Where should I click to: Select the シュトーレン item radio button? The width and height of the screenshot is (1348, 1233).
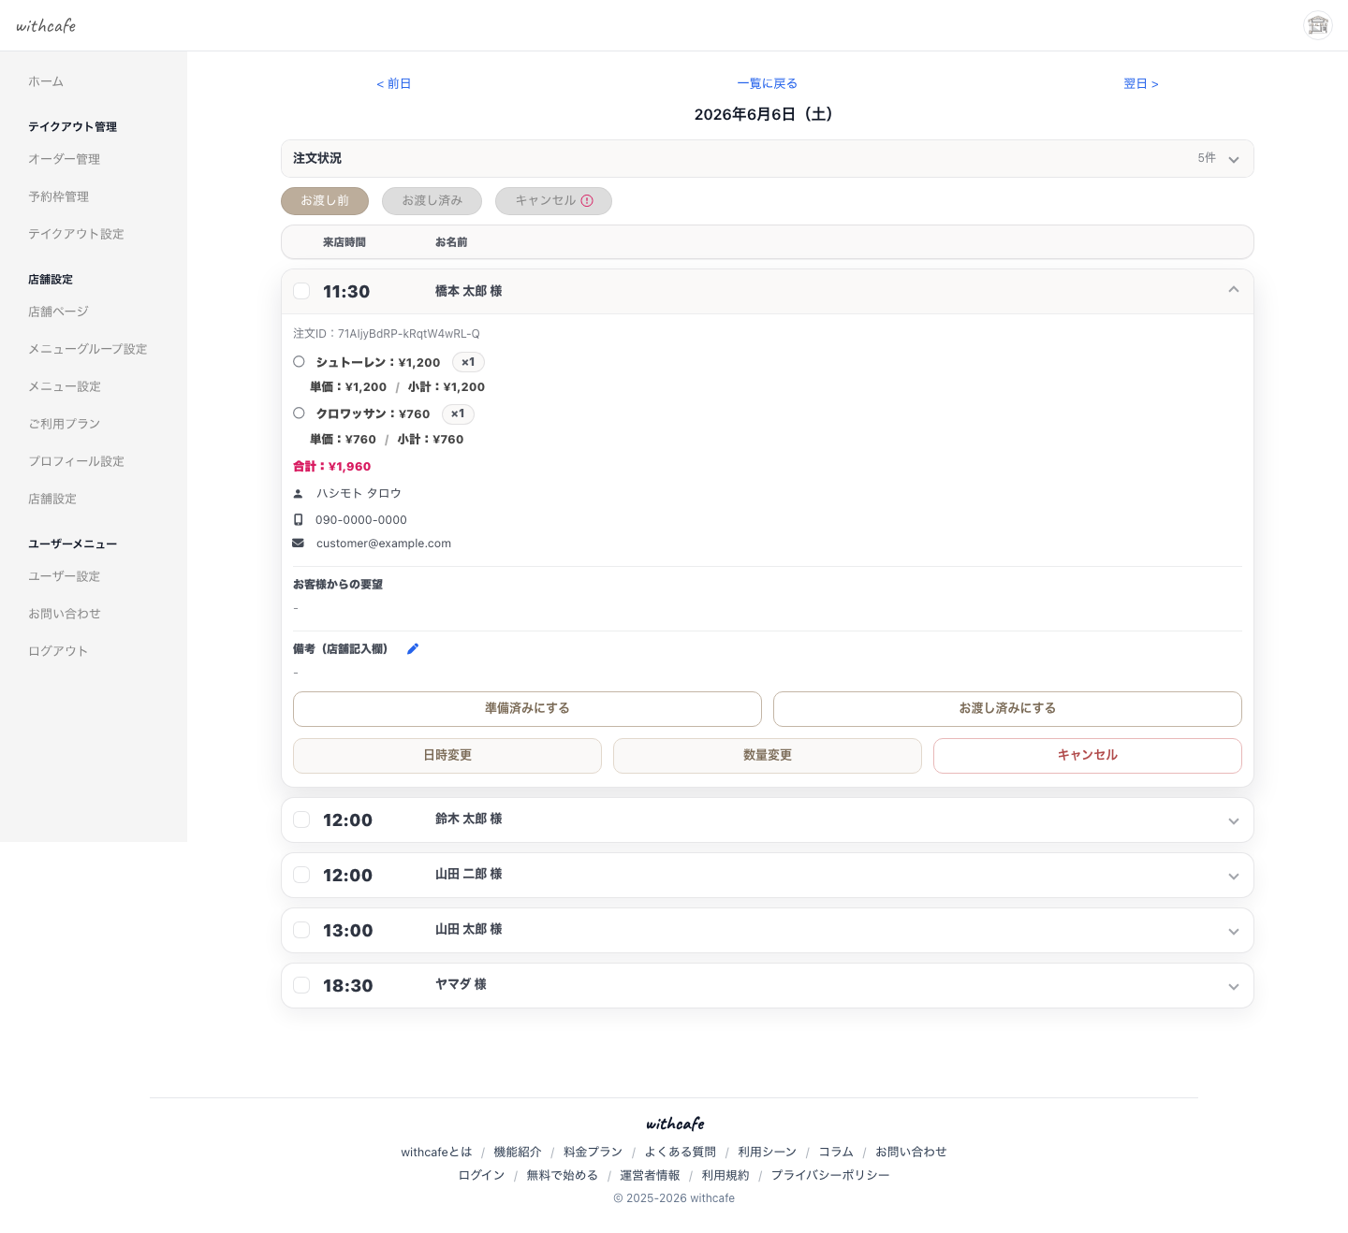click(x=299, y=361)
